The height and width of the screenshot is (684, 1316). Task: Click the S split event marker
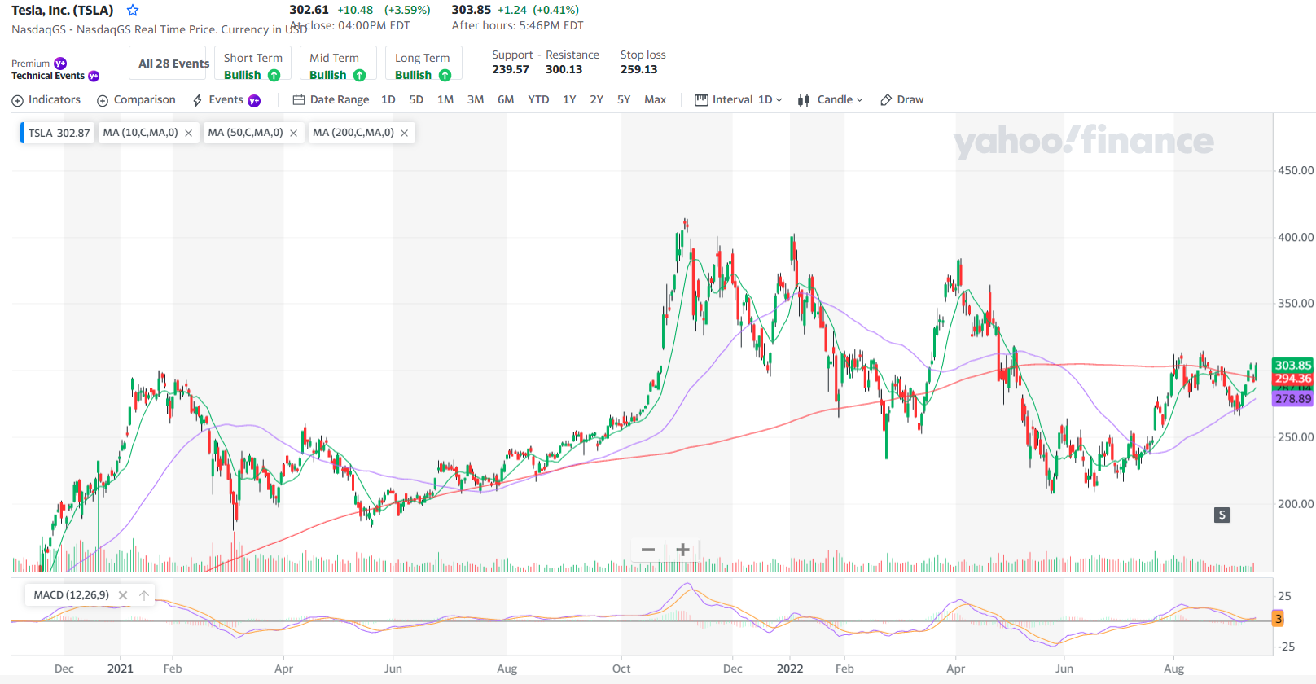pyautogui.click(x=1222, y=515)
